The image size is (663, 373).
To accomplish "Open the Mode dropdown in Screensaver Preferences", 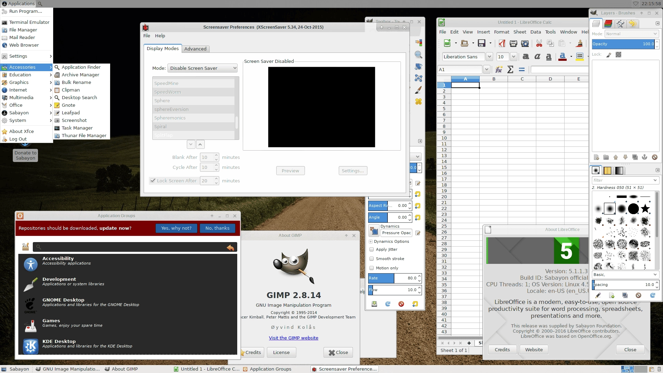I will point(203,68).
